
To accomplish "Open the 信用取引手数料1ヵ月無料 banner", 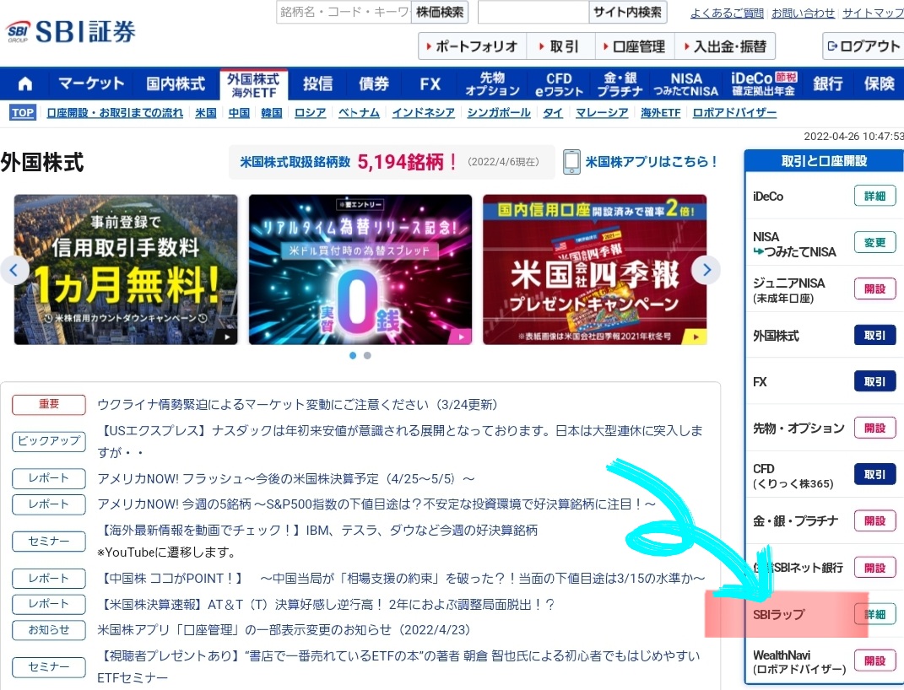I will [126, 270].
